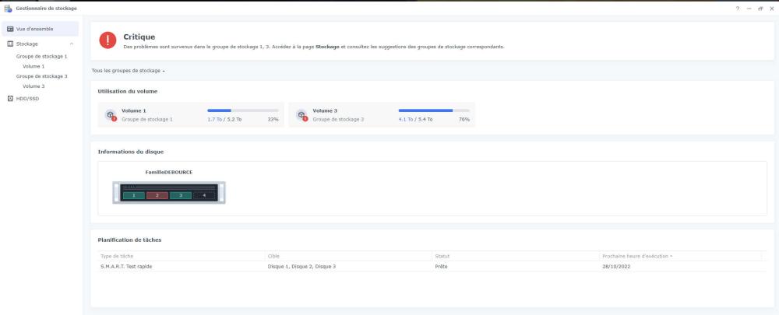Screen dimensions: 779x315
Task: Select Volume 3 in sidebar tree
Action: tap(33, 86)
